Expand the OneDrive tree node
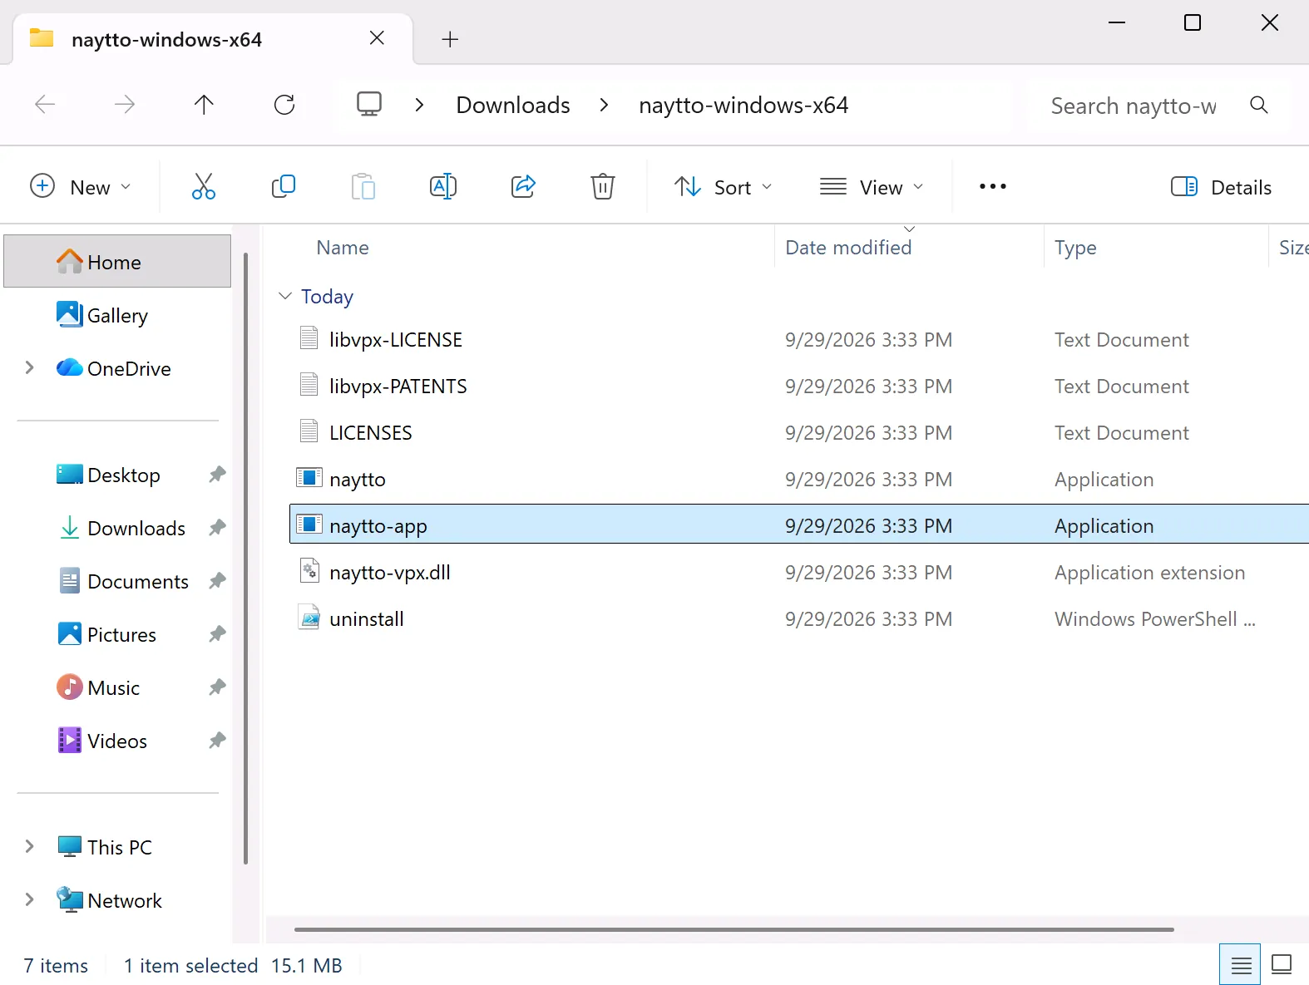Viewport: 1309px width, 985px height. (x=30, y=367)
